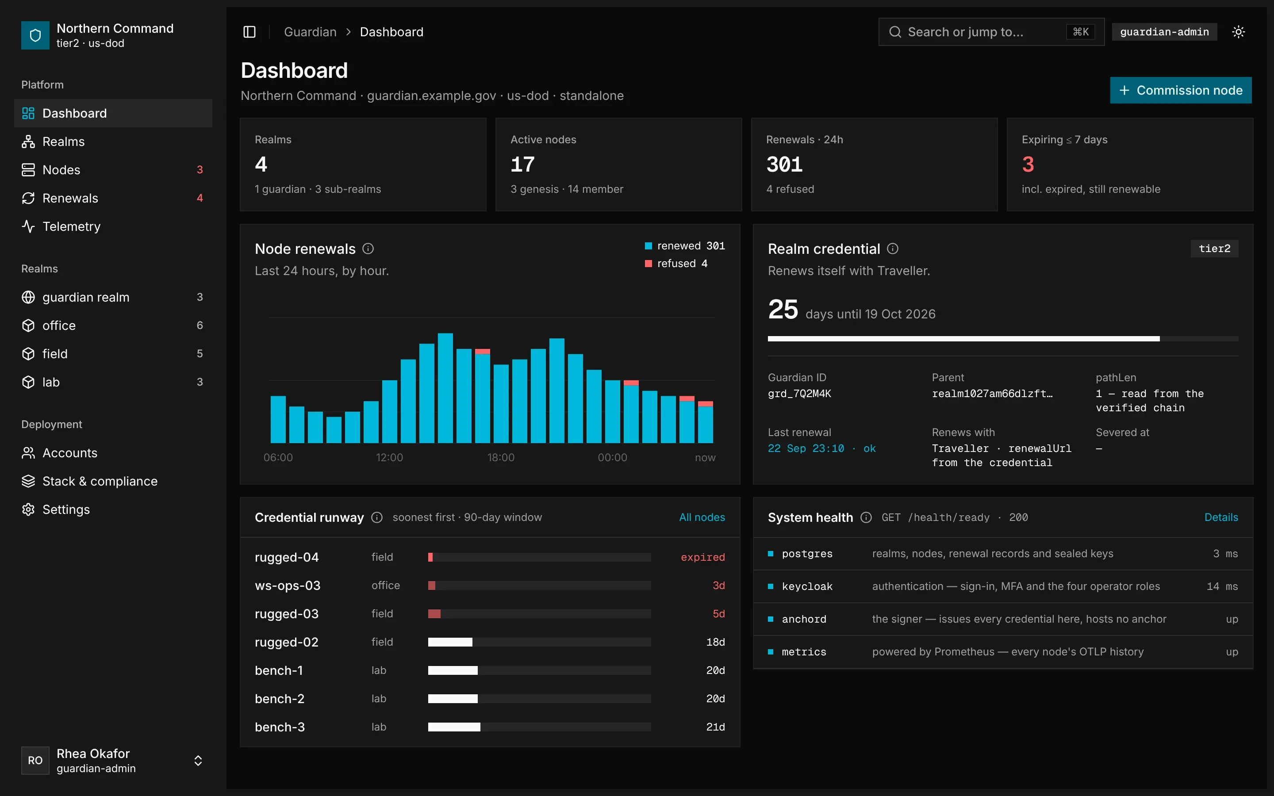
Task: Click the Guardian breadcrumb link
Action: click(310, 32)
